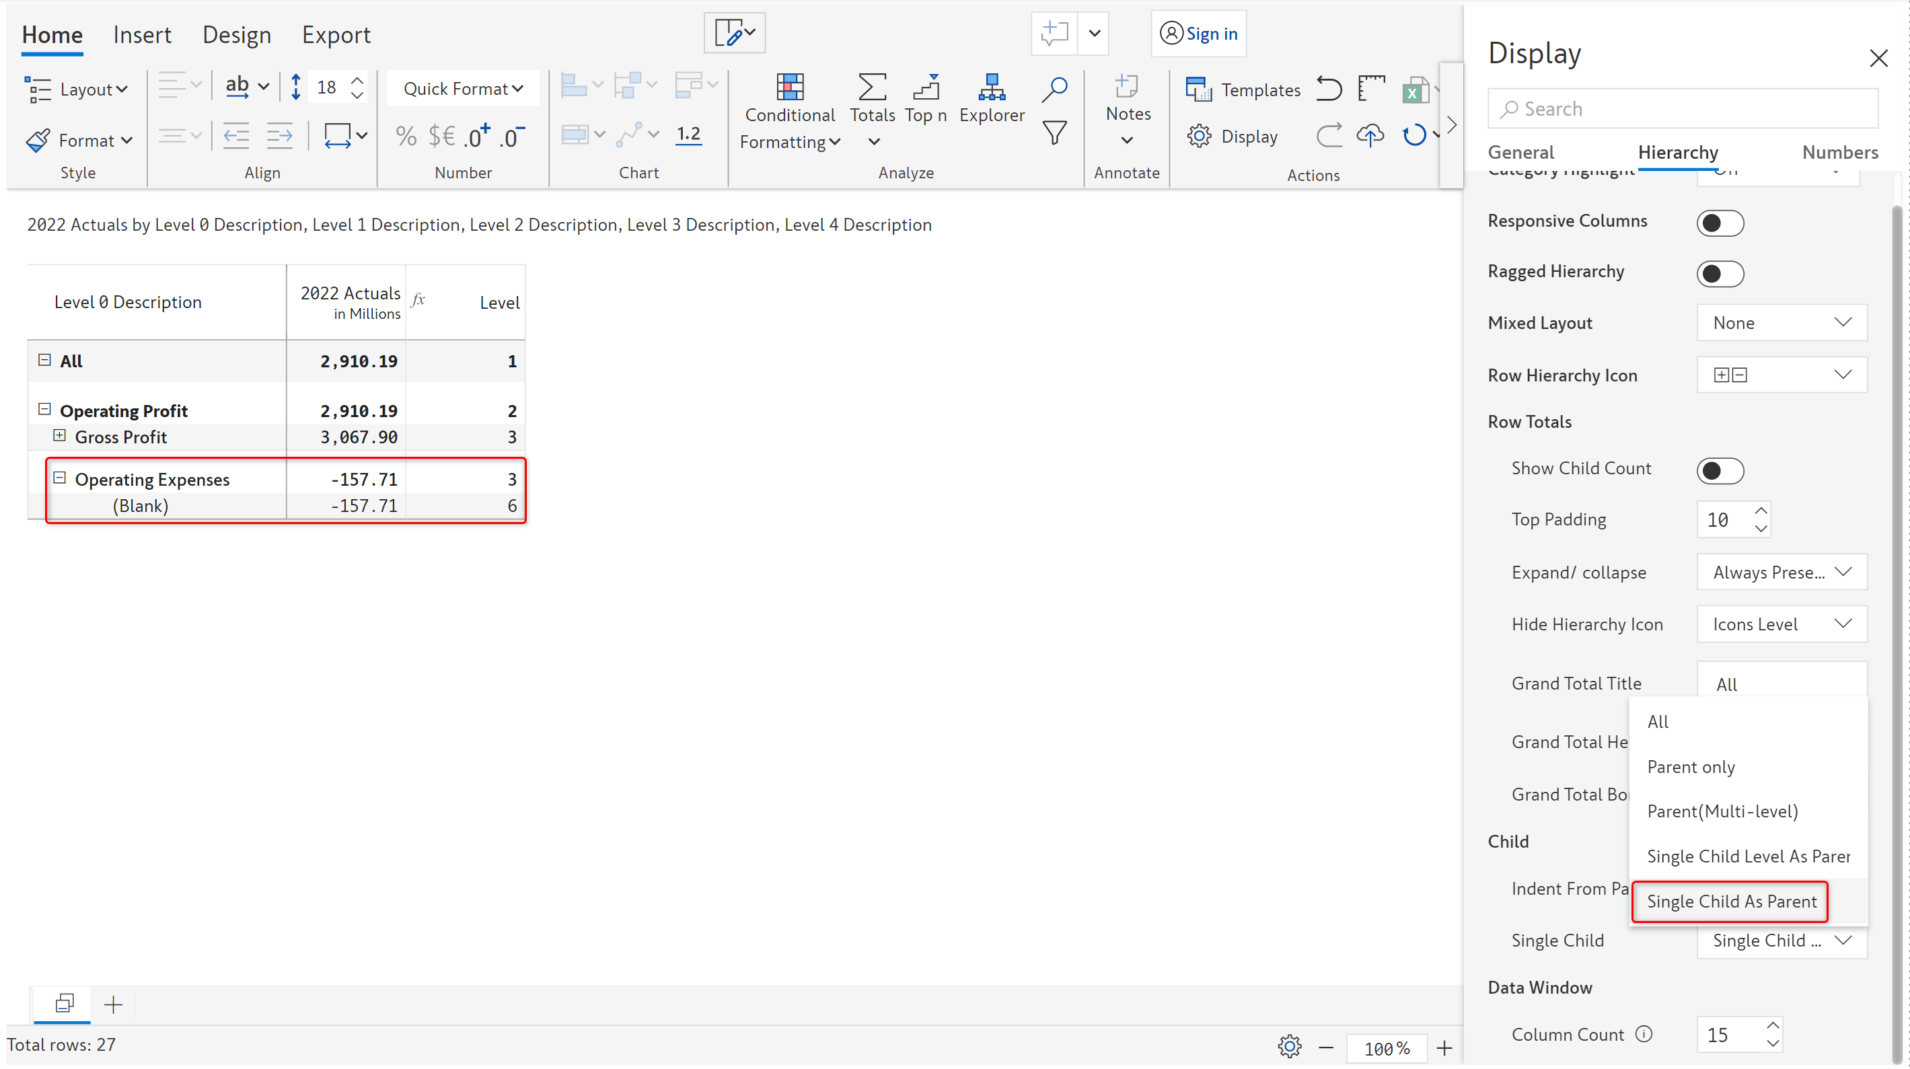Toggle Ragged Hierarchy switch
This screenshot has height=1069, width=1910.
click(x=1720, y=274)
